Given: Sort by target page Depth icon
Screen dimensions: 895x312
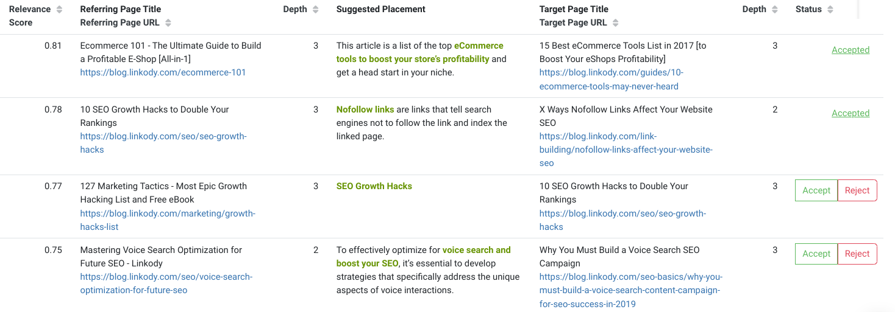Looking at the screenshot, I should coord(774,10).
